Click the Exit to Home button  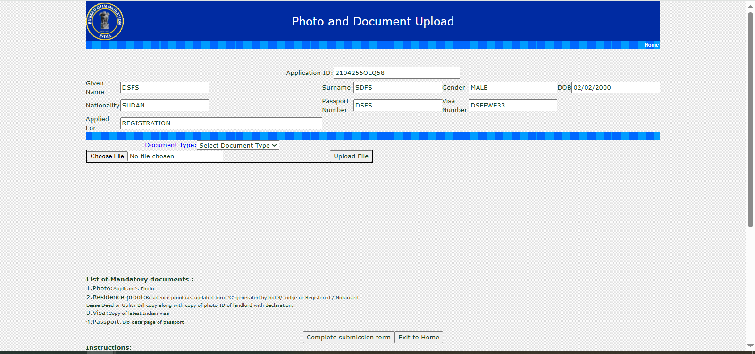click(419, 337)
